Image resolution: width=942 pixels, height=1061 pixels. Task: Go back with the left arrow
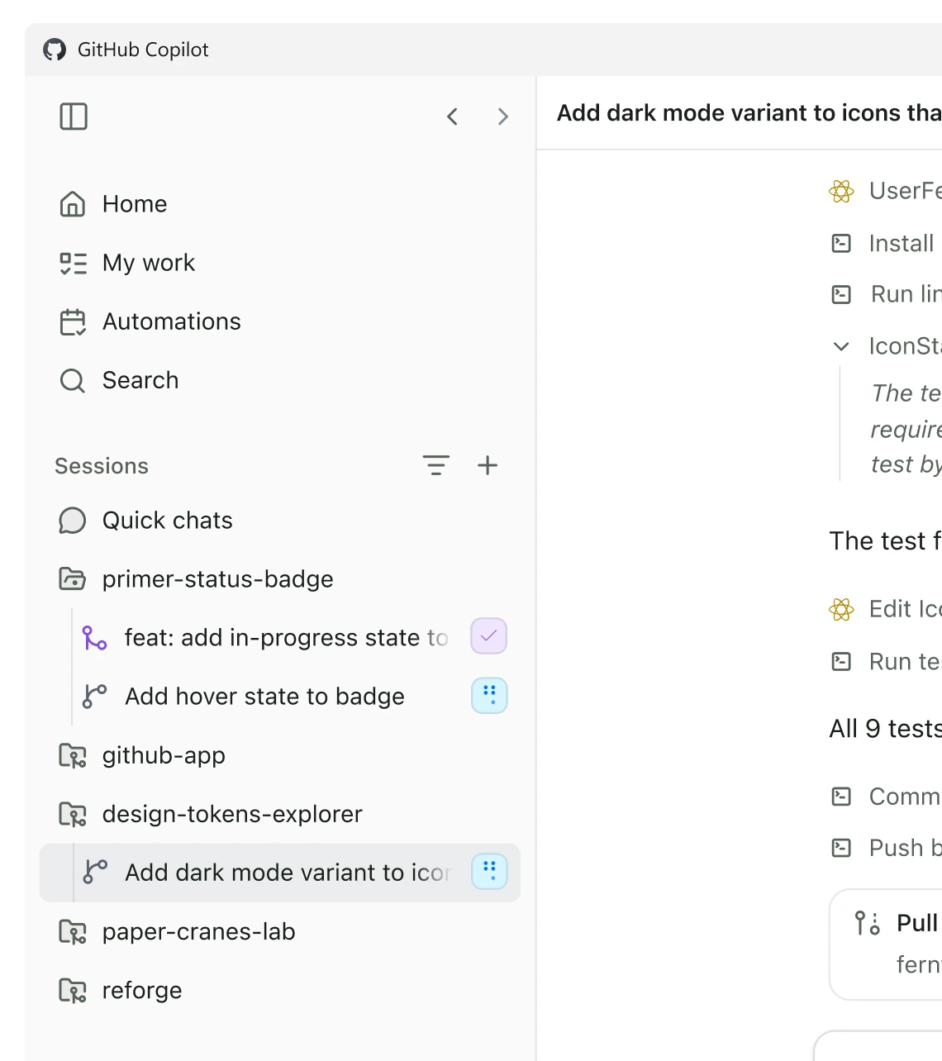452,117
